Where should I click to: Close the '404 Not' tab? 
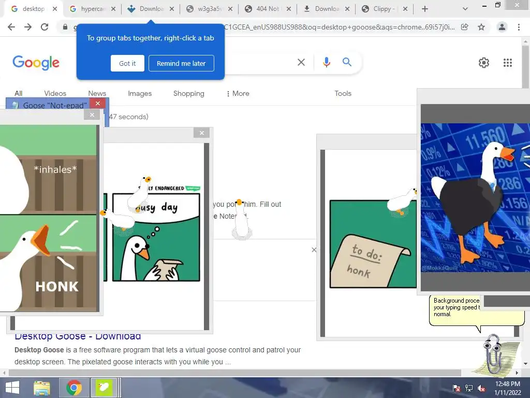coord(289,9)
